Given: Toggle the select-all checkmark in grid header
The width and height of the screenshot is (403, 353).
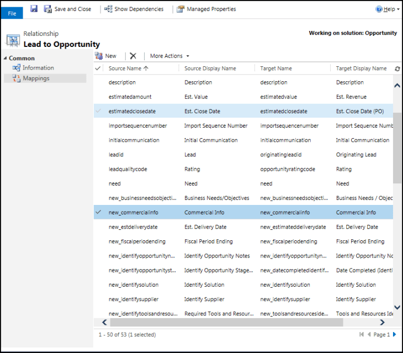Looking at the screenshot, I should (x=98, y=69).
